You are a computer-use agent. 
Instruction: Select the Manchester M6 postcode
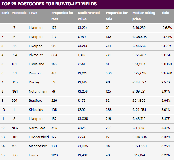tap(14, 146)
